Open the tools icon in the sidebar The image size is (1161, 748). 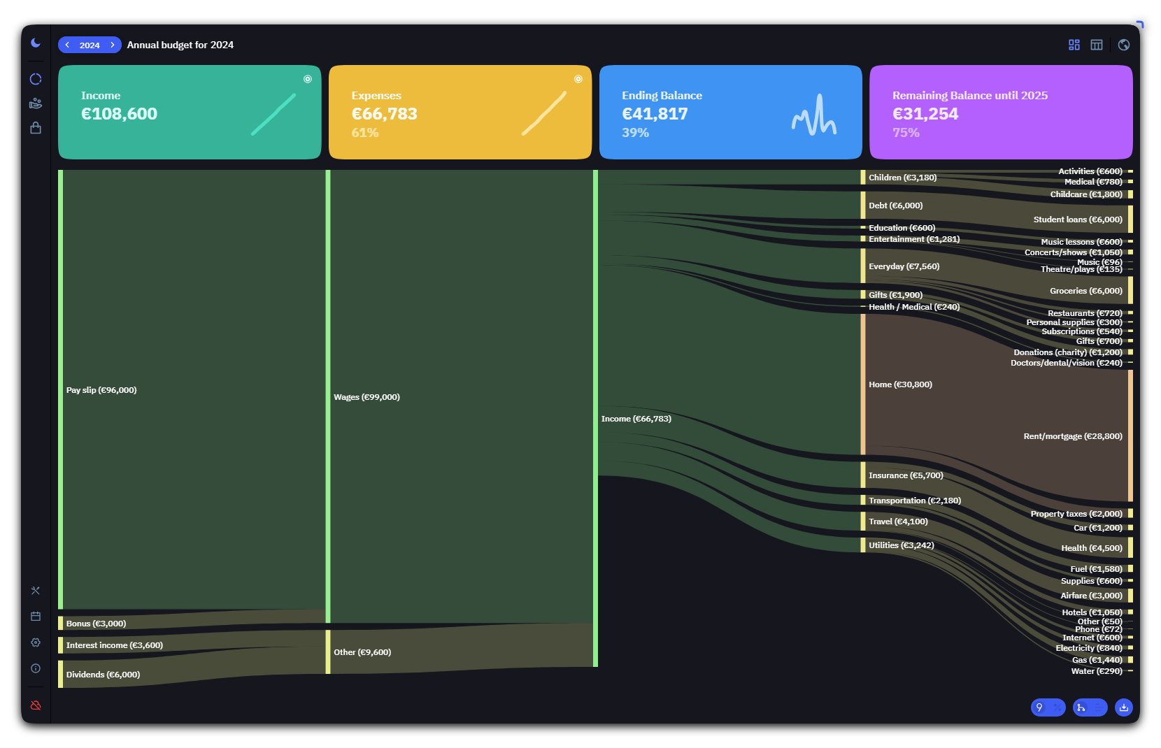(36, 591)
